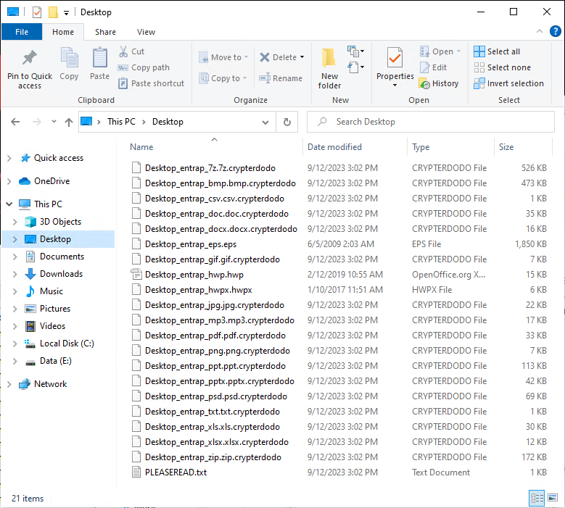Click the Properties checkmark icon
The width and height of the screenshot is (565, 508).
[395, 57]
